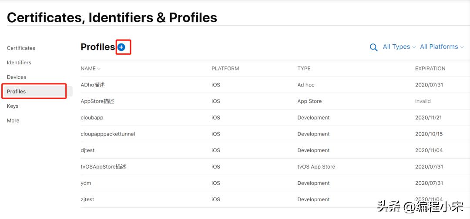Expand the All Platforms filter dropdown
This screenshot has height=219, width=470.
click(x=441, y=47)
